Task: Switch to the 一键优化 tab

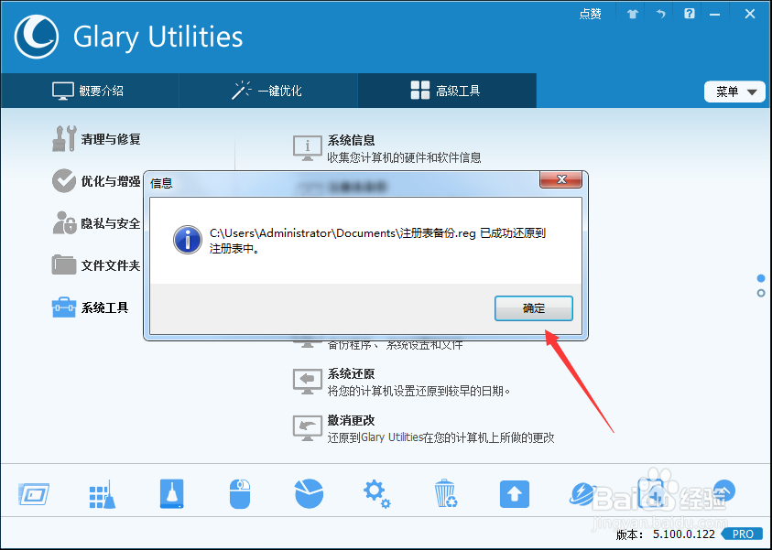Action: (266, 91)
